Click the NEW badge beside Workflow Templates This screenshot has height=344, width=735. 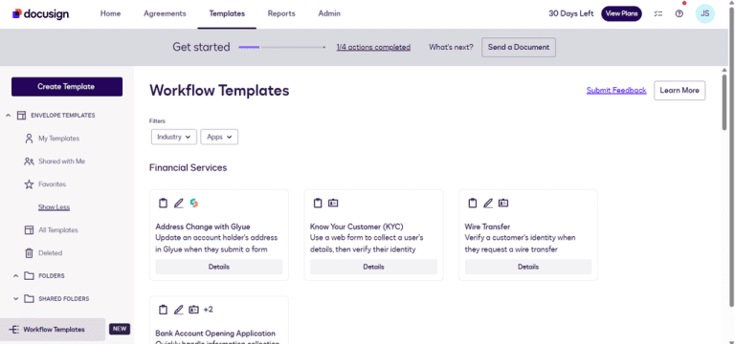click(x=120, y=329)
